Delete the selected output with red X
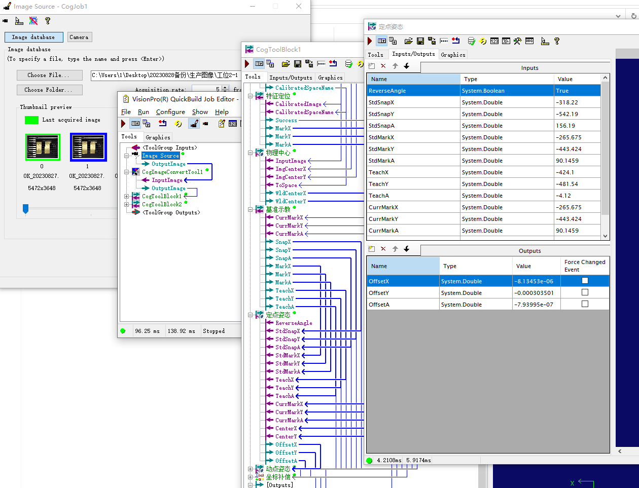This screenshot has height=488, width=639. tap(383, 249)
